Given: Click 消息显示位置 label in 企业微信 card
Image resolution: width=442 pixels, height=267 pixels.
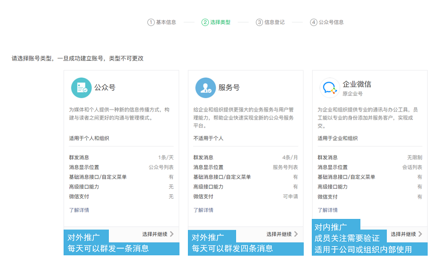Looking at the screenshot, I should (x=333, y=168).
